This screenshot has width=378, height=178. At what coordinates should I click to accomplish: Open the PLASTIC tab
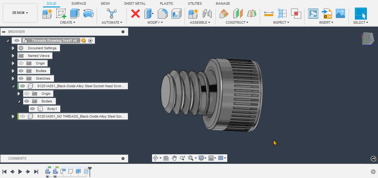coord(167,3)
